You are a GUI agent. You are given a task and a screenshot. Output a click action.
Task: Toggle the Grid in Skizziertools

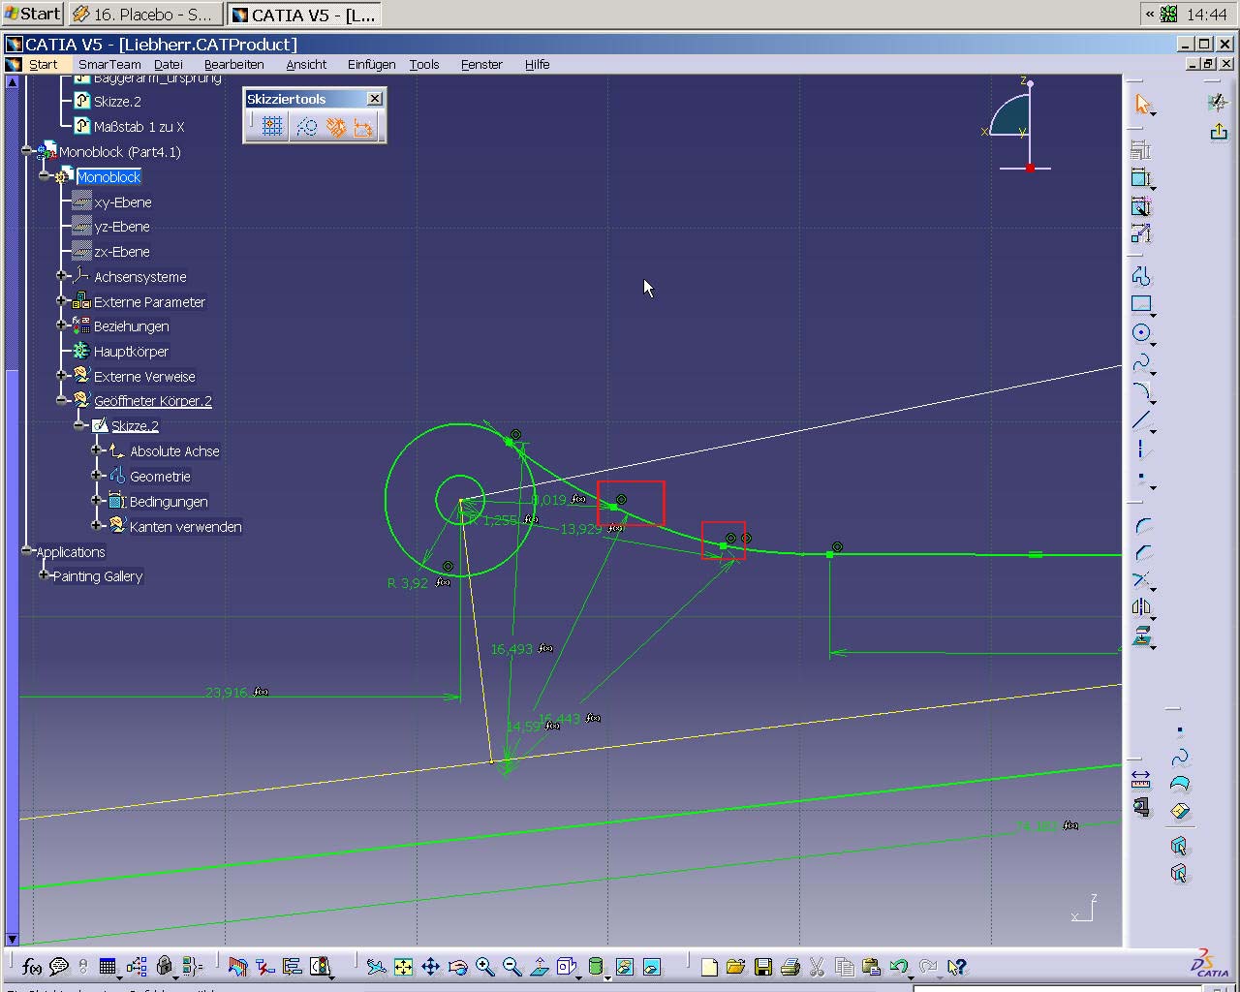click(x=272, y=126)
